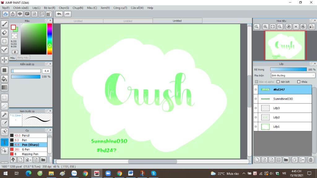This screenshot has width=317, height=178.
Task: Select the Move tool
Action: click(4, 60)
